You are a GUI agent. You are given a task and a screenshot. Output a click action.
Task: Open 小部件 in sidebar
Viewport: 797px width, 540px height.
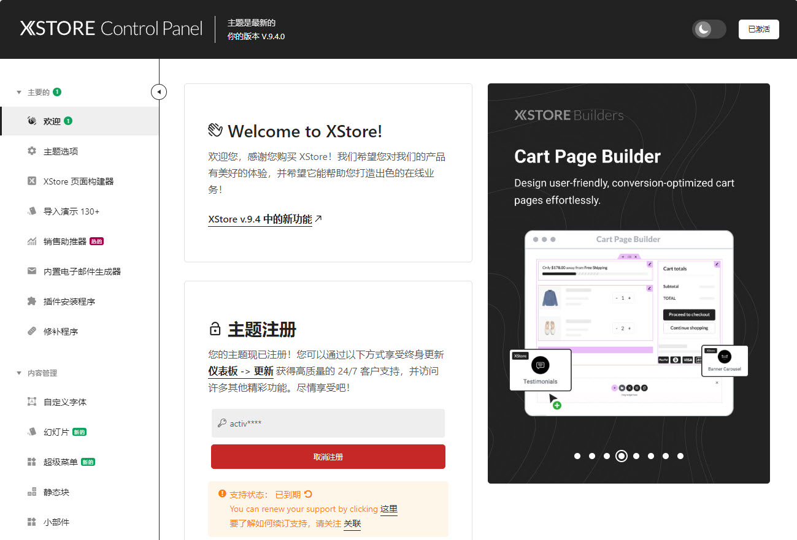click(80, 522)
